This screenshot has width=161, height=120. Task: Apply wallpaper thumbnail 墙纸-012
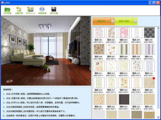click(x=112, y=66)
